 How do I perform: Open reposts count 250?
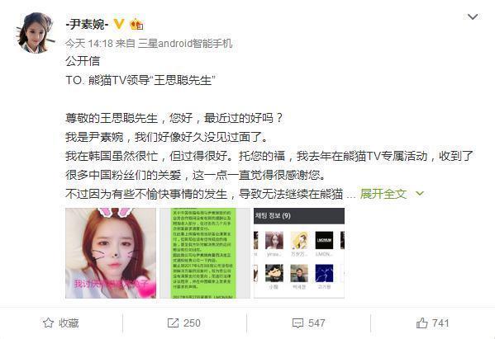[x=192, y=323]
